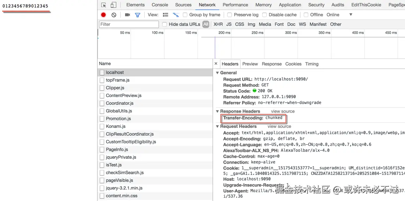Select the Coordinator.js request row
Screen dimensions: 405x201
click(155, 103)
